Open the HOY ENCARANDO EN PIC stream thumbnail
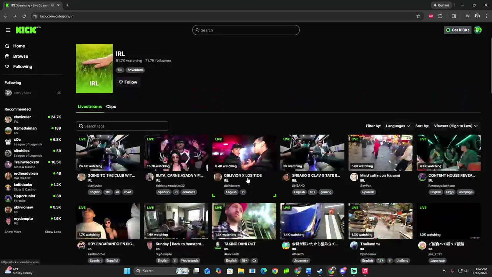Image resolution: width=492 pixels, height=277 pixels. coord(108,221)
